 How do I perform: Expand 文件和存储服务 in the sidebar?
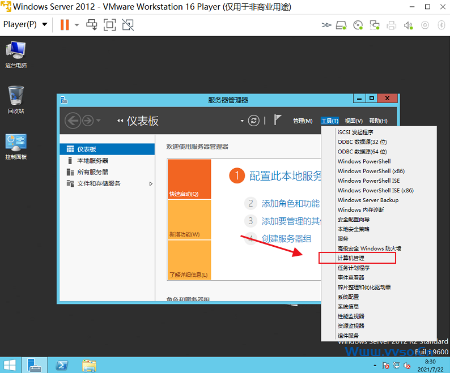coord(151,183)
